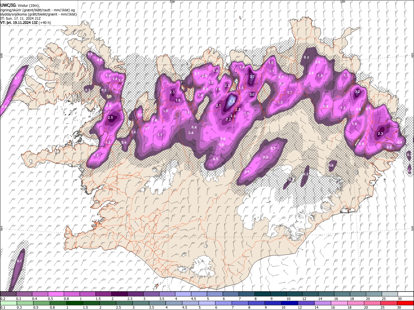Click the 3.7 precipitation value on the map

coord(253,77)
